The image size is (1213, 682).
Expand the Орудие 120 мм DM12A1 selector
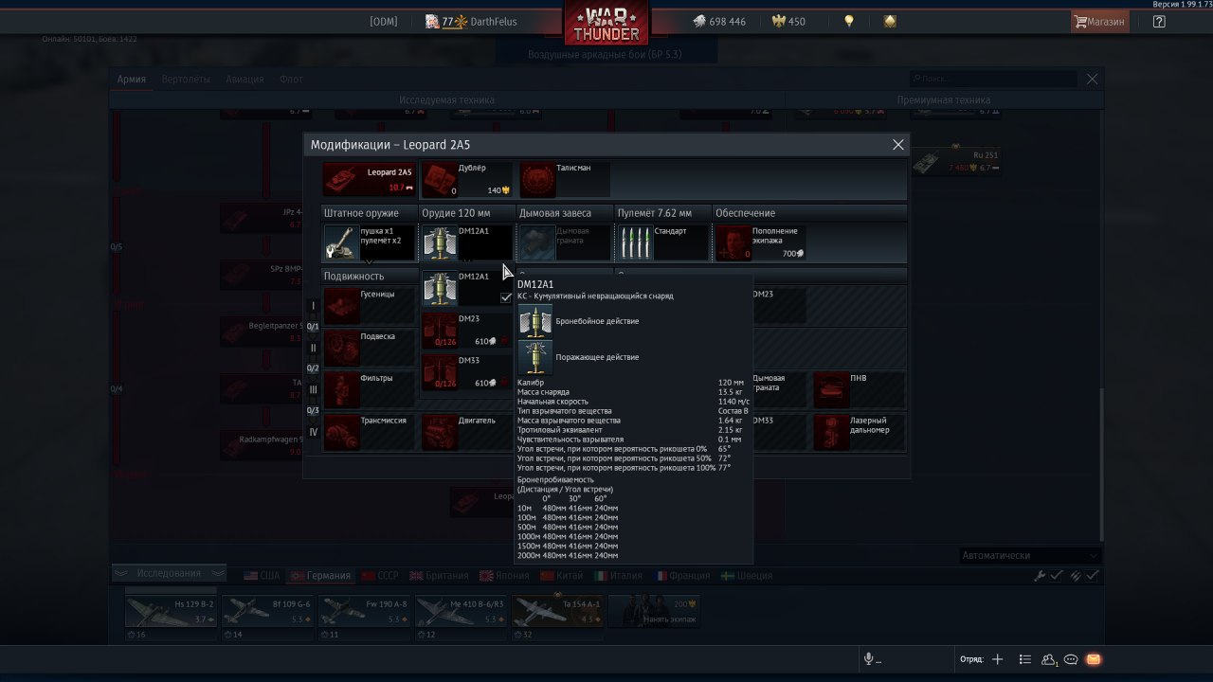point(467,242)
